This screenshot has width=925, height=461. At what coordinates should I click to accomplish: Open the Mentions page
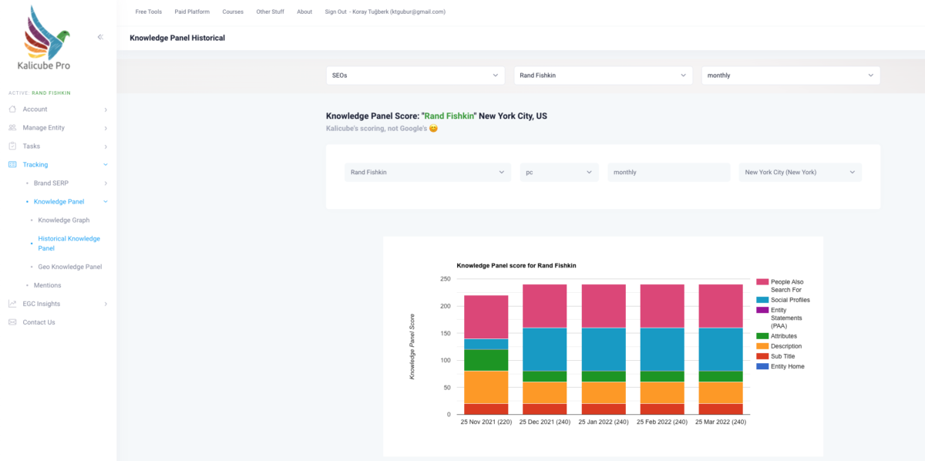click(47, 285)
